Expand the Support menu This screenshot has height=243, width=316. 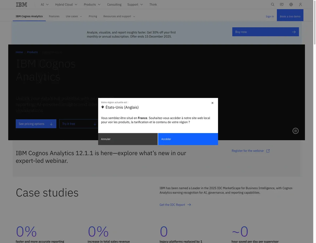click(135, 4)
